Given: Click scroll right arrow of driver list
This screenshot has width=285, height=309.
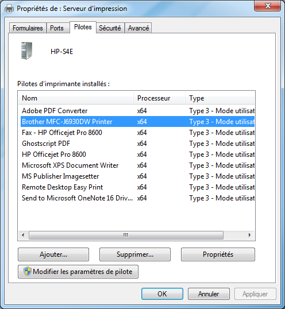Looking at the screenshot, I should pyautogui.click(x=250, y=235).
